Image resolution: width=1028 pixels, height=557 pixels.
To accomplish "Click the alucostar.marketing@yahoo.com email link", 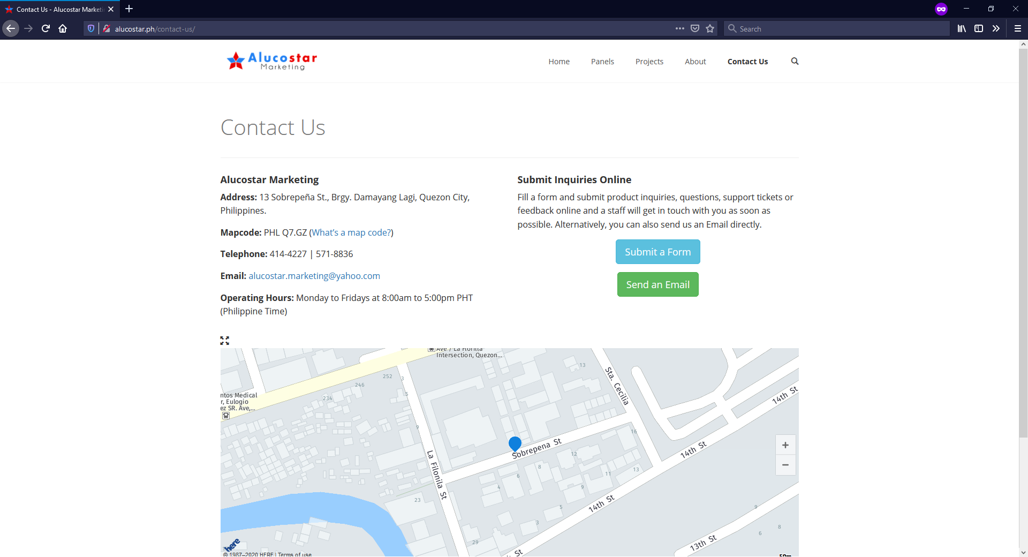I will (x=314, y=276).
